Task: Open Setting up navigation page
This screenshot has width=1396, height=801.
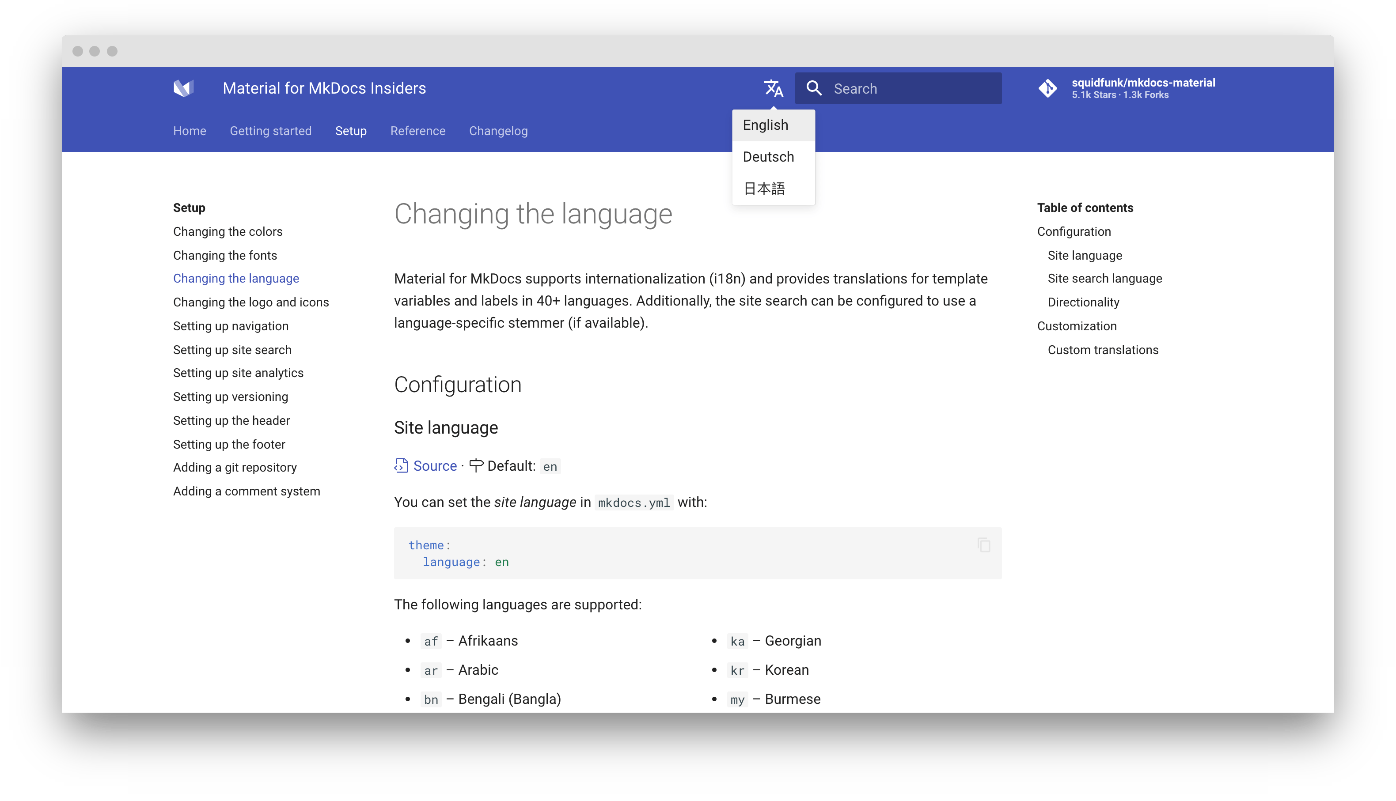Action: [231, 326]
